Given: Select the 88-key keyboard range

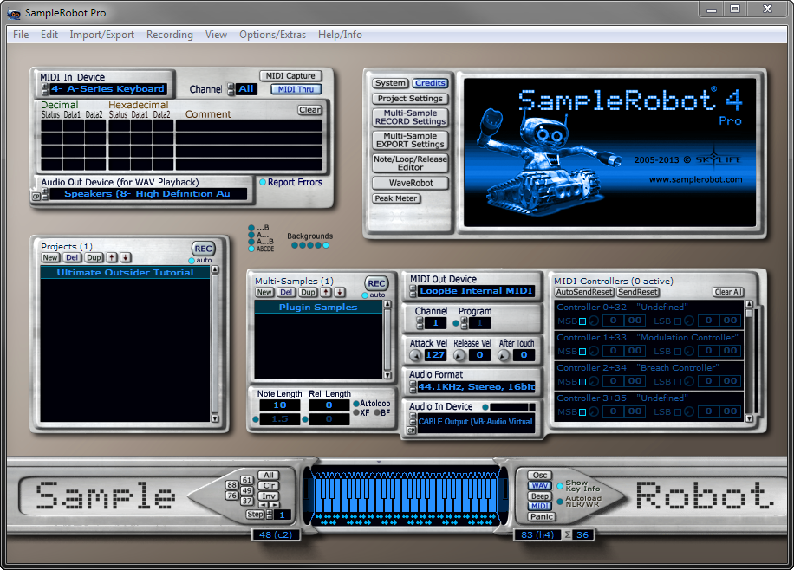Looking at the screenshot, I should click(x=231, y=484).
